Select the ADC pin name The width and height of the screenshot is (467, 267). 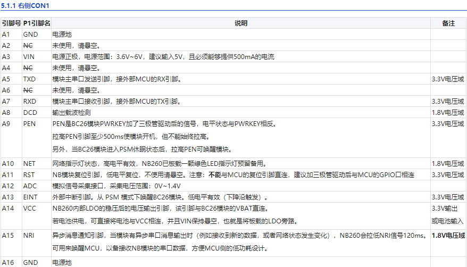tap(30, 186)
